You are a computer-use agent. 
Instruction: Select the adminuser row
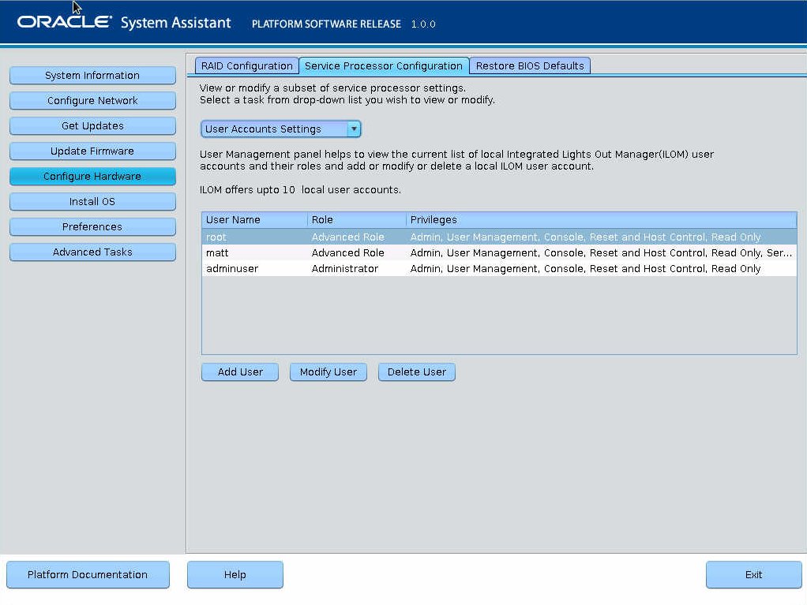(x=499, y=268)
